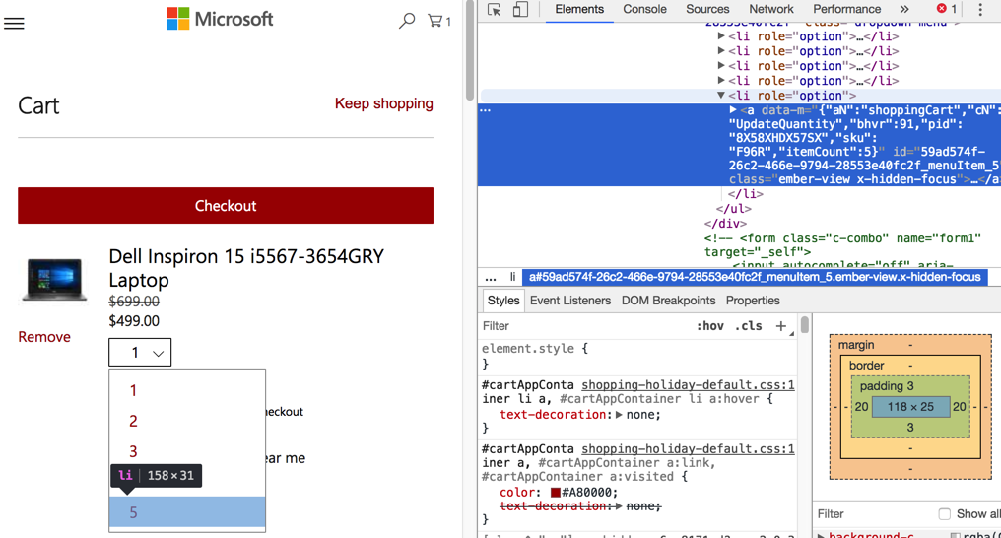
Task: Expand the fourth collapsed li option node
Action: (x=721, y=81)
